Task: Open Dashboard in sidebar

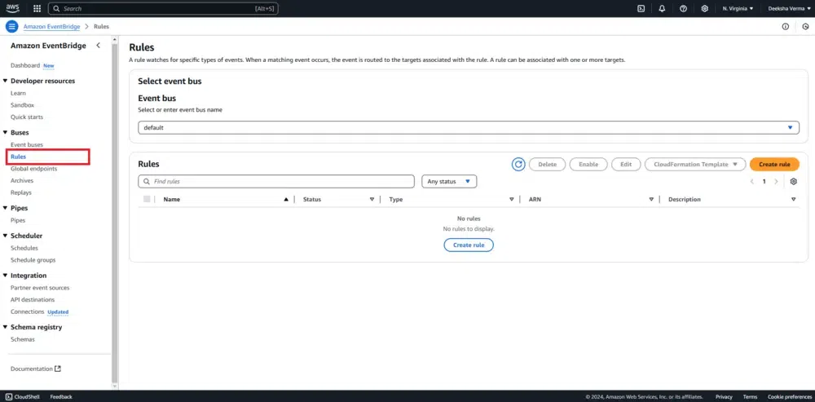Action: 25,65
